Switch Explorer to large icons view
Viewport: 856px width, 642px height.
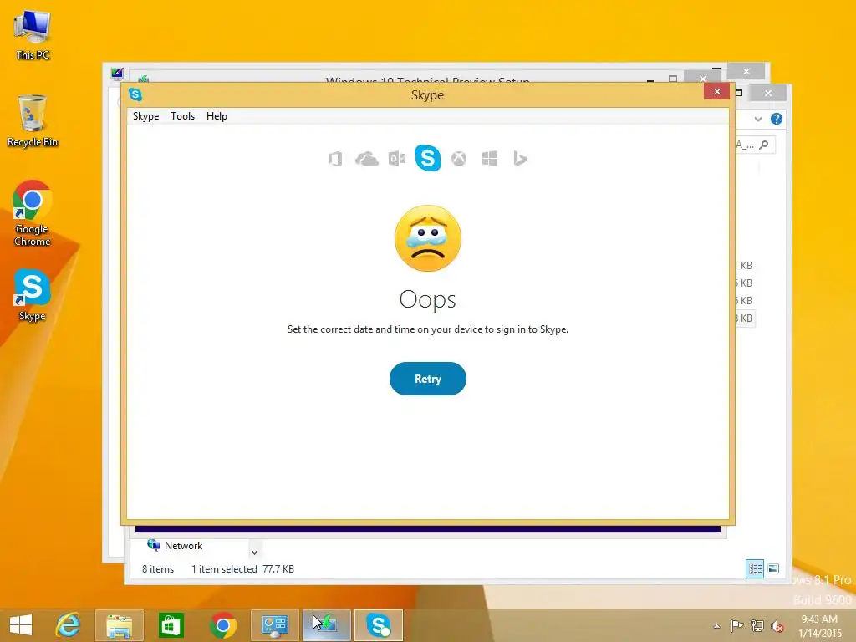pos(773,568)
